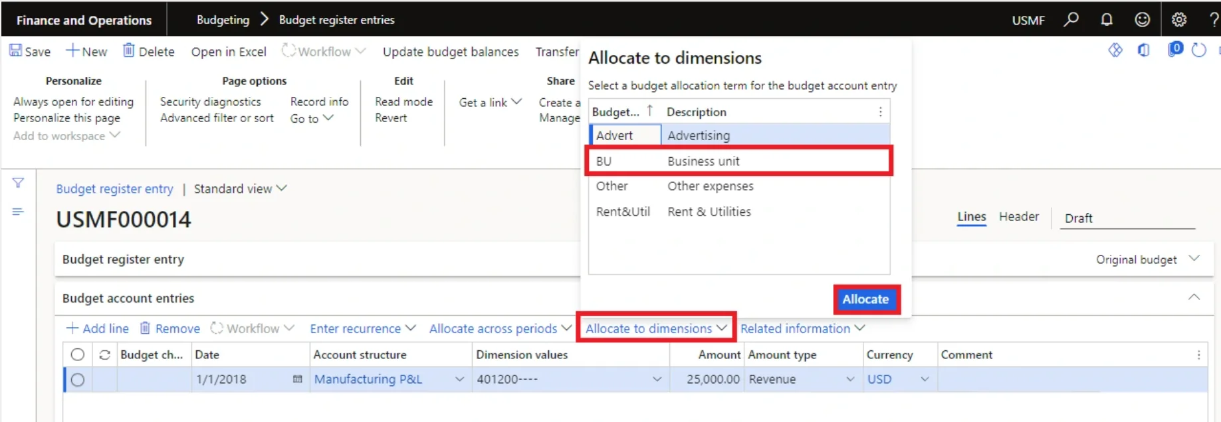
Task: Open the date picker calendar icon
Action: click(297, 379)
